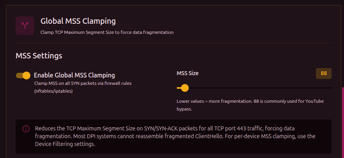Toggle the Enable Global MSS Clamping switch

pyautogui.click(x=23, y=75)
